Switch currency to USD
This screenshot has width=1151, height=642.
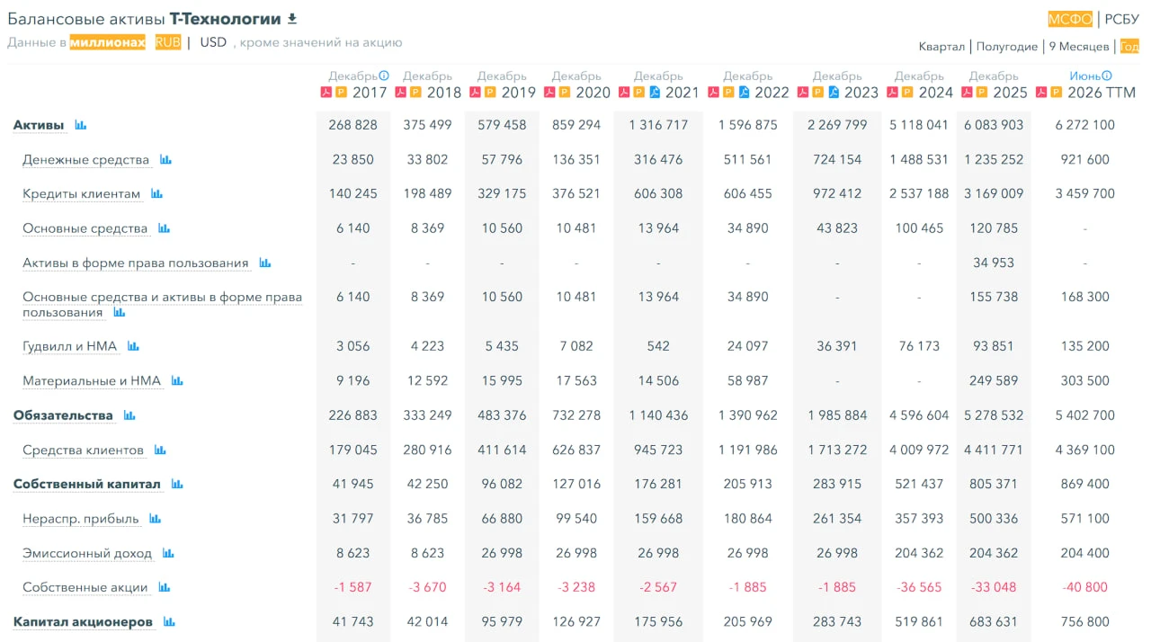click(x=213, y=42)
